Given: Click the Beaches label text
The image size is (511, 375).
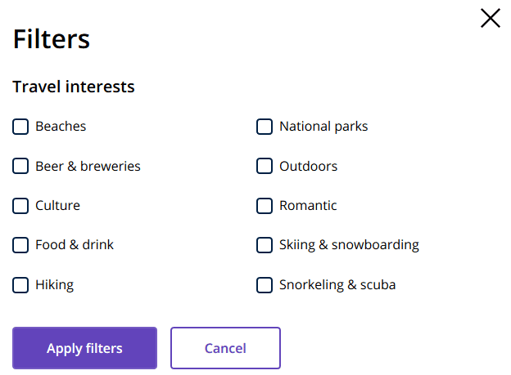Looking at the screenshot, I should pyautogui.click(x=61, y=126).
